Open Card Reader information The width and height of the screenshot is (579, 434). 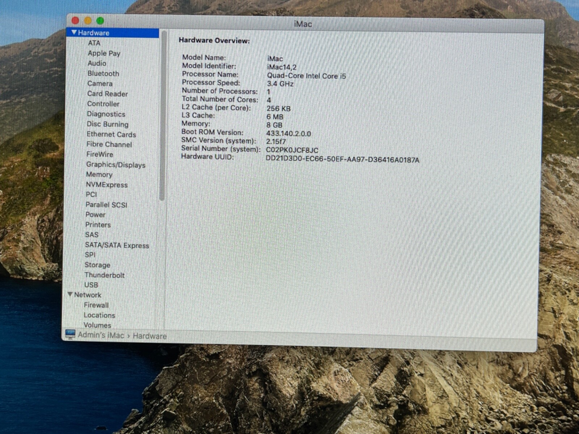pyautogui.click(x=107, y=94)
